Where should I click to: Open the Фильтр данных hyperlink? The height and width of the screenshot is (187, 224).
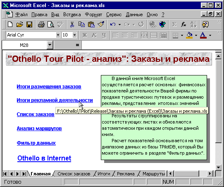point(36,143)
